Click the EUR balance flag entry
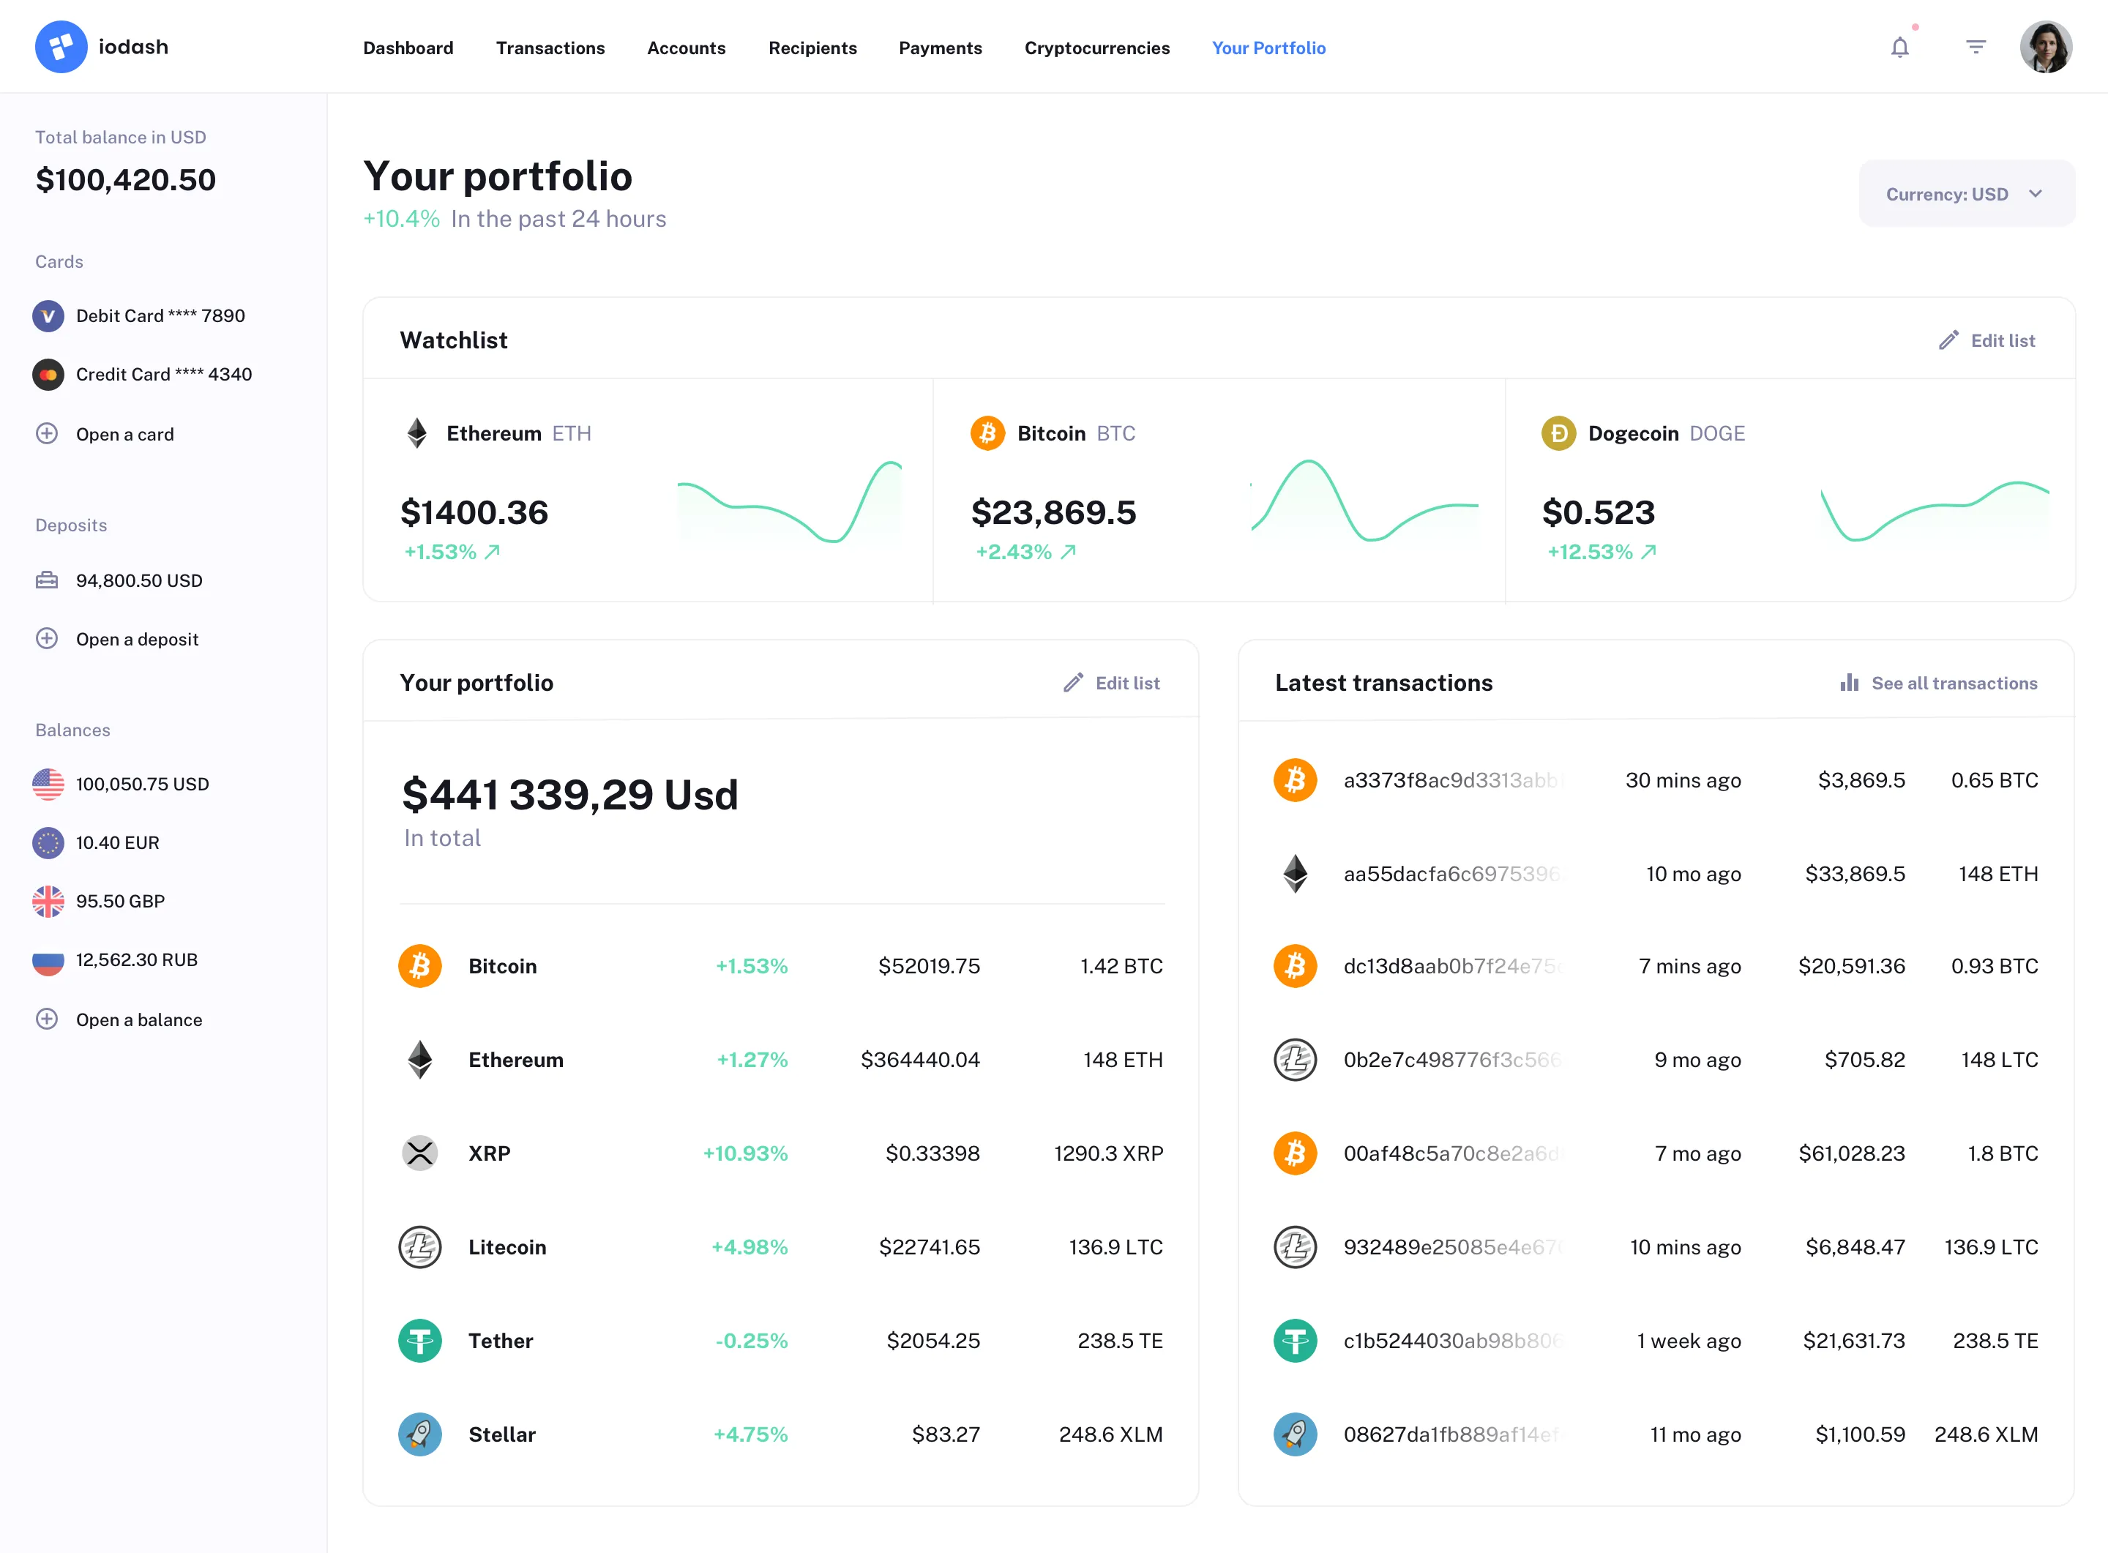The height and width of the screenshot is (1553, 2108). [48, 842]
